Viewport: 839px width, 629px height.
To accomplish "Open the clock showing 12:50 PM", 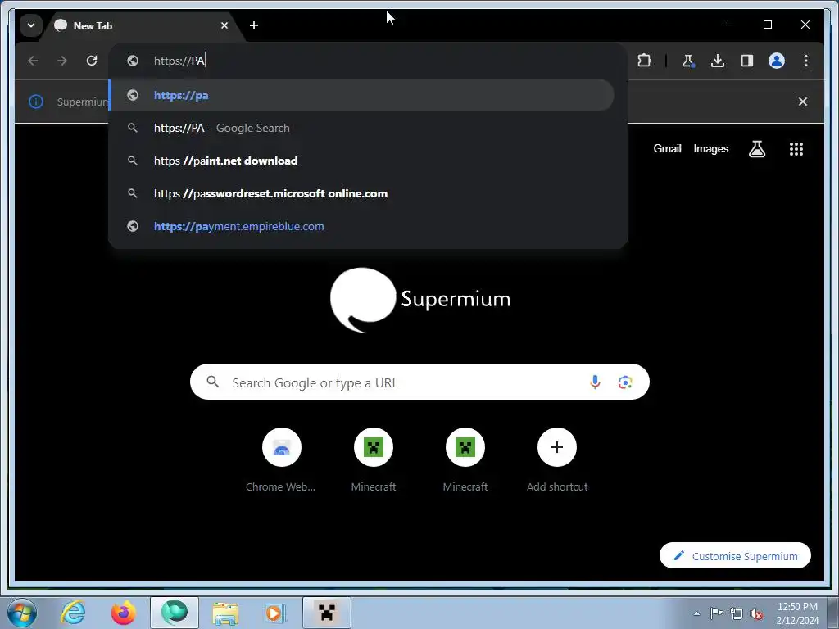I will click(797, 613).
